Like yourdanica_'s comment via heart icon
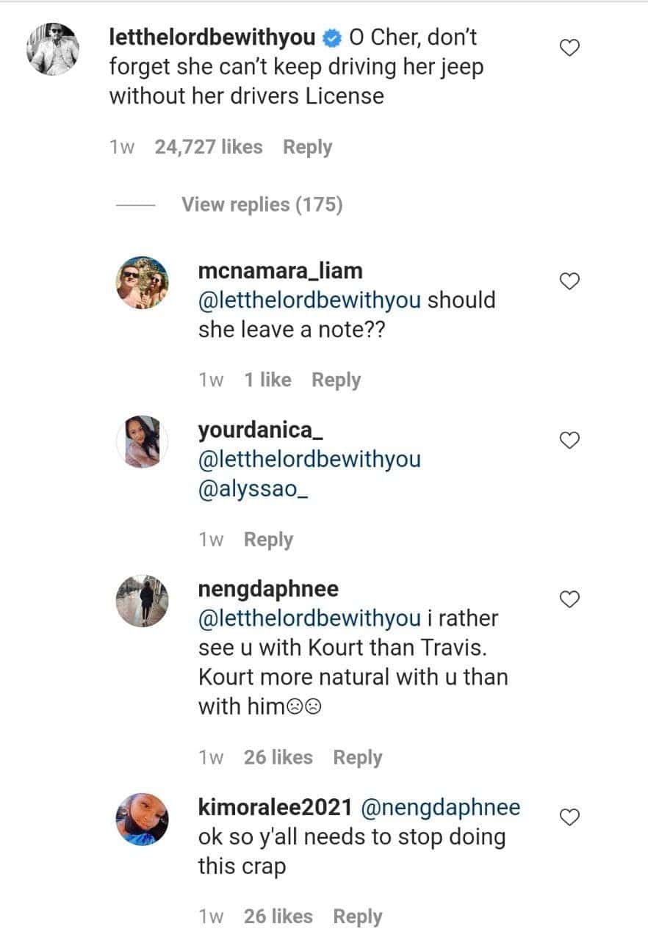The height and width of the screenshot is (940, 648). pos(570,440)
